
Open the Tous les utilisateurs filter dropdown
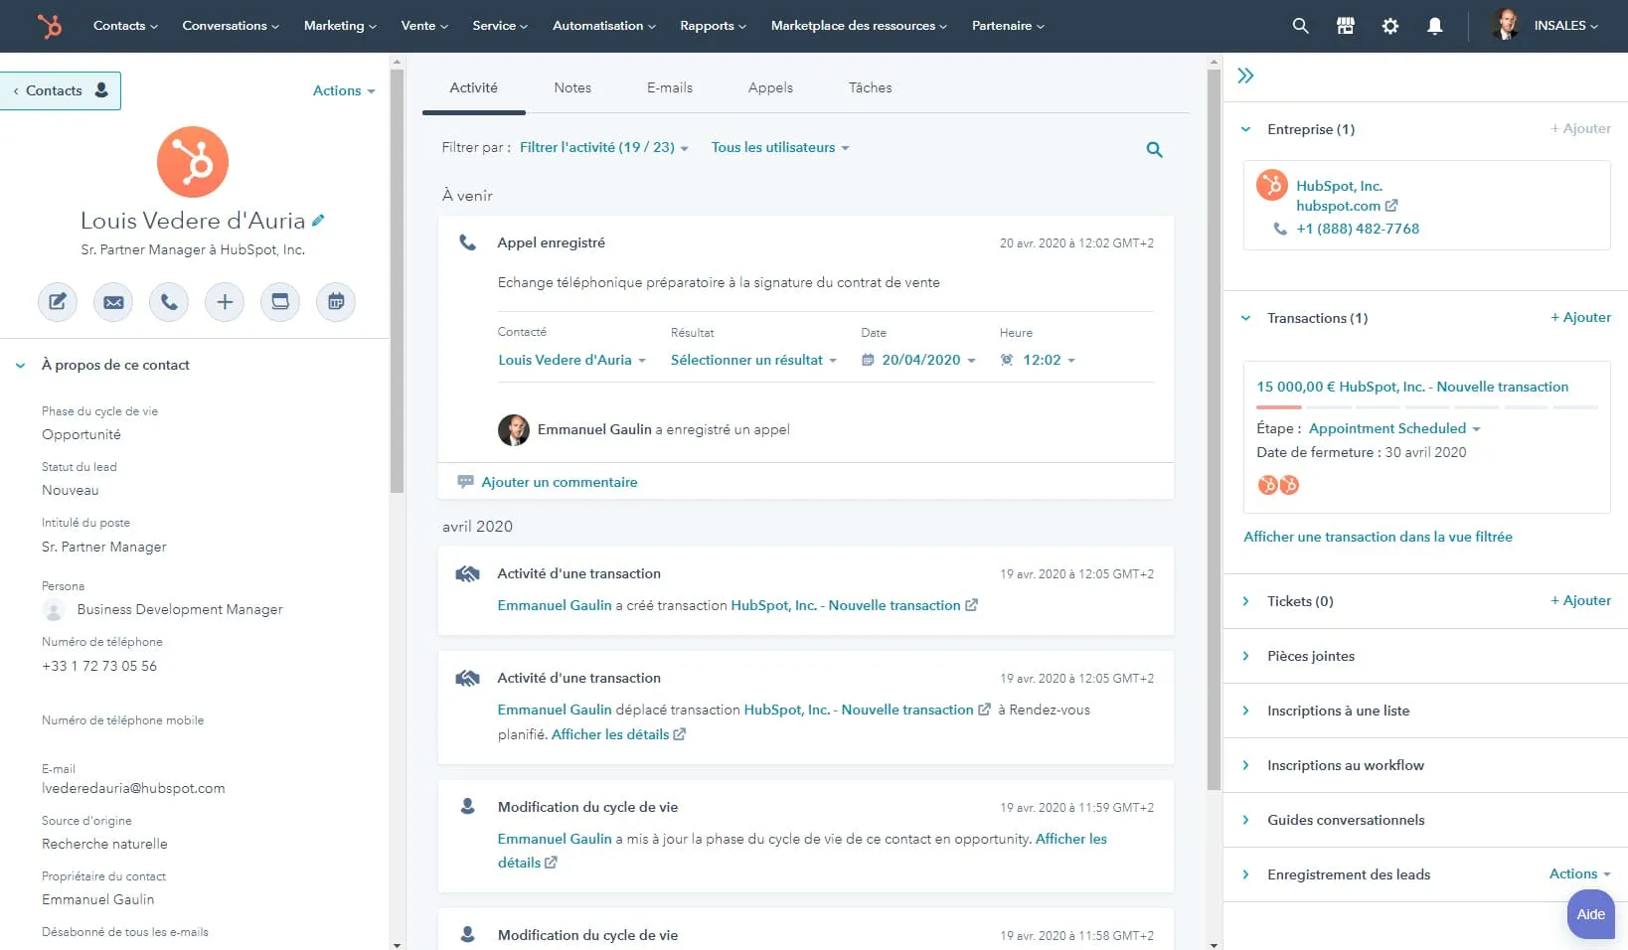point(779,147)
